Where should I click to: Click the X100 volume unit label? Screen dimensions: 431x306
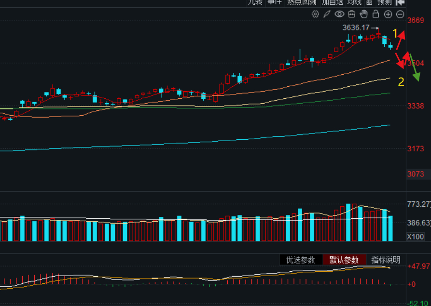pyautogui.click(x=416, y=237)
